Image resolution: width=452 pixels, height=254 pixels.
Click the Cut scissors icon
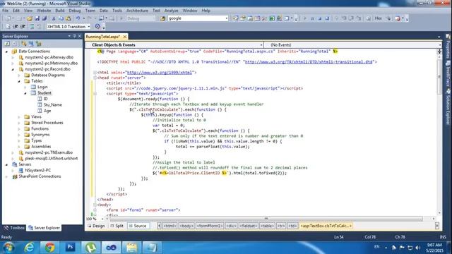pos(54,18)
